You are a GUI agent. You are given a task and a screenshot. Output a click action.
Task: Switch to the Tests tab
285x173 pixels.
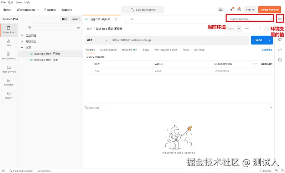186,50
